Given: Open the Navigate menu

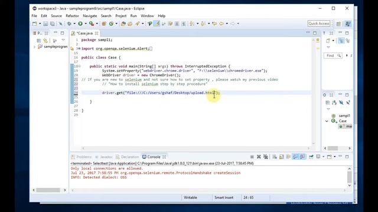Looking at the screenshot, I should point(90,16).
